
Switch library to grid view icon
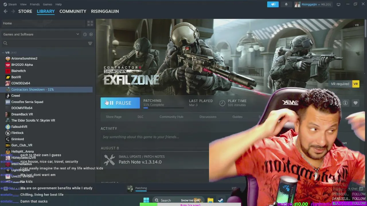pyautogui.click(x=90, y=23)
